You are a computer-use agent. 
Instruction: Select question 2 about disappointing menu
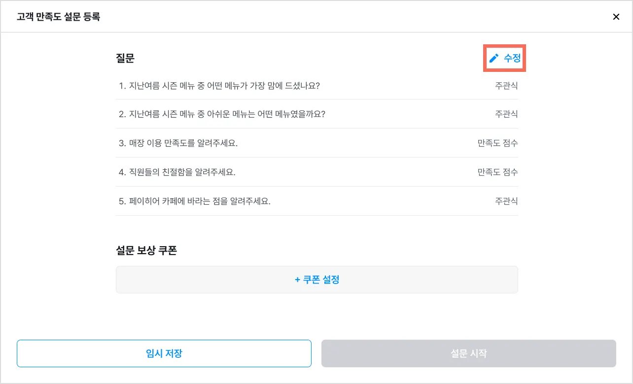pyautogui.click(x=222, y=114)
